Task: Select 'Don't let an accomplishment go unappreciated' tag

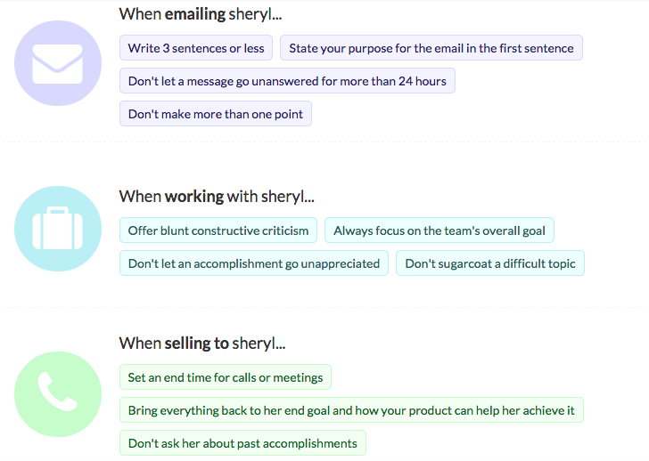Action: 254,263
